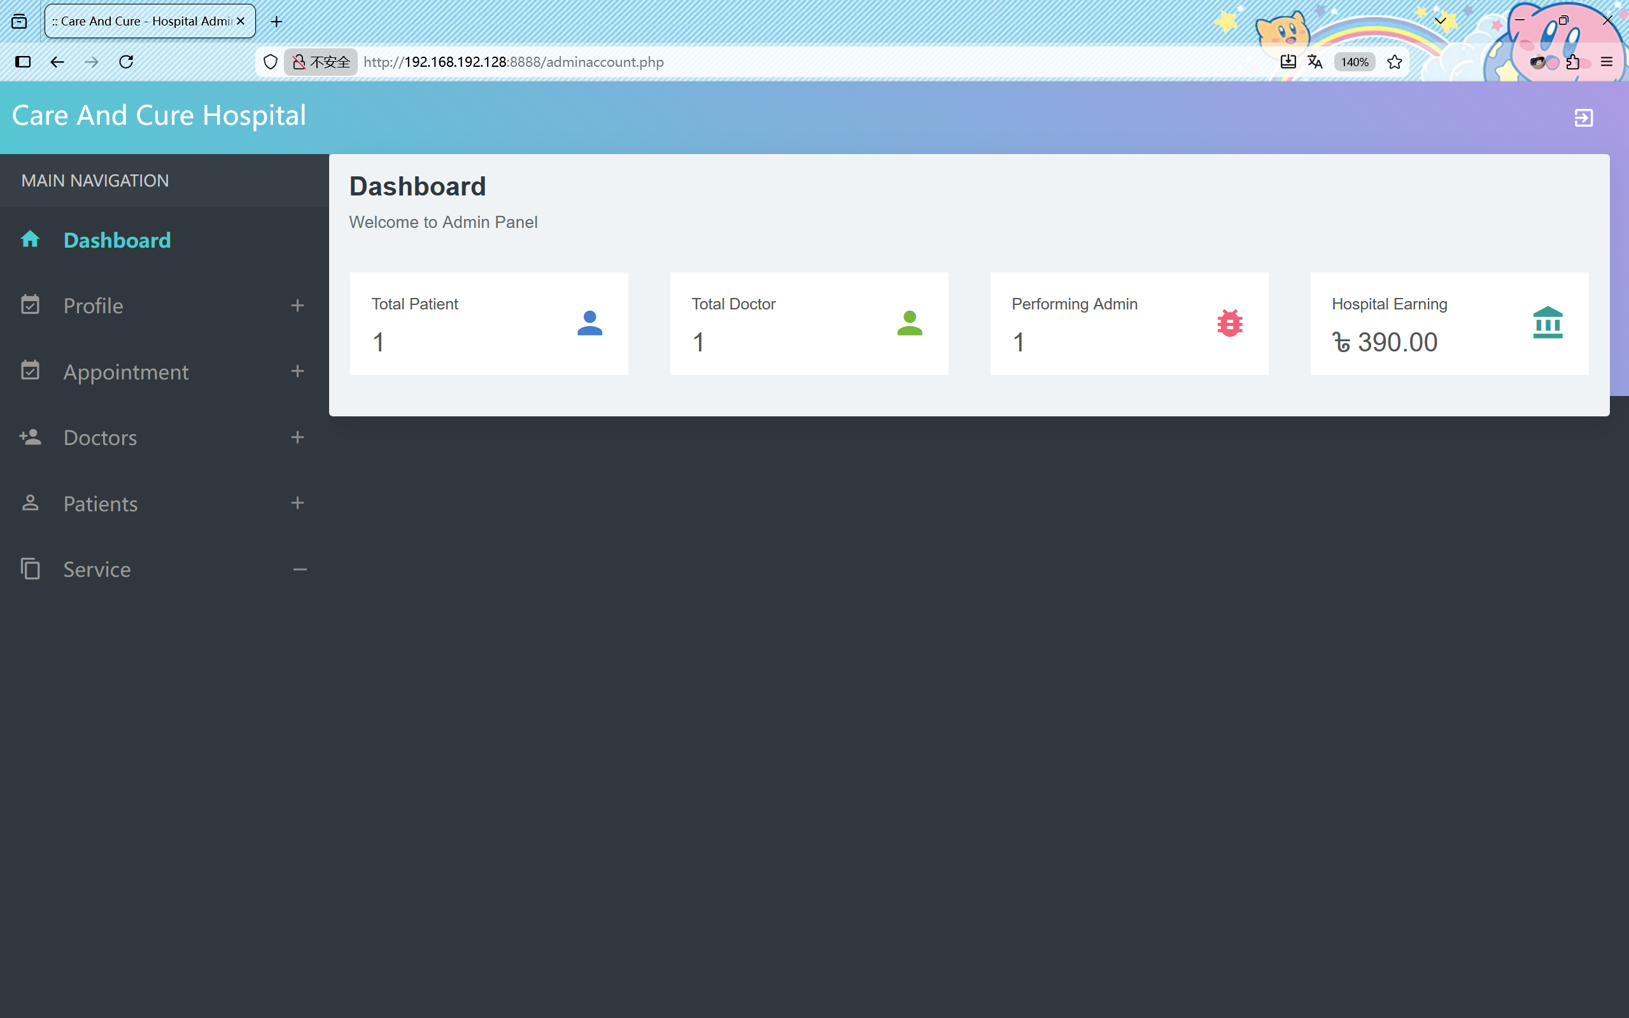Collapse the Service menu minus sign

300,570
